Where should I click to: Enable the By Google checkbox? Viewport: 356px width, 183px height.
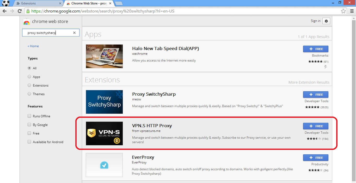[29, 125]
